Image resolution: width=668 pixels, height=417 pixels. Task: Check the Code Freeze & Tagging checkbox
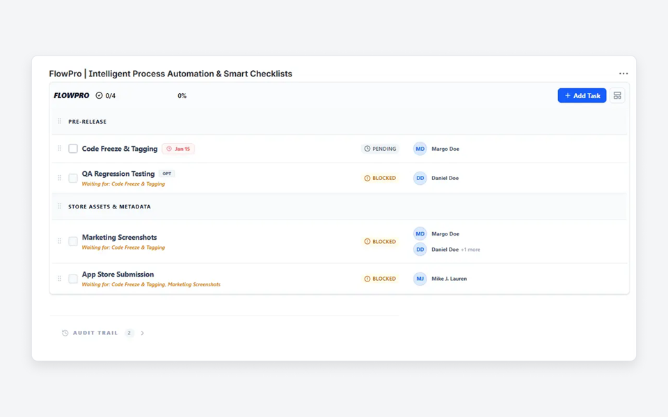coord(73,149)
